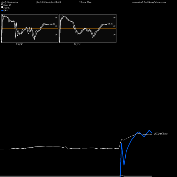This screenshot has width=177, height=177.
Task: Click the 63.17 value in the FULL chart
Action: point(110,24)
